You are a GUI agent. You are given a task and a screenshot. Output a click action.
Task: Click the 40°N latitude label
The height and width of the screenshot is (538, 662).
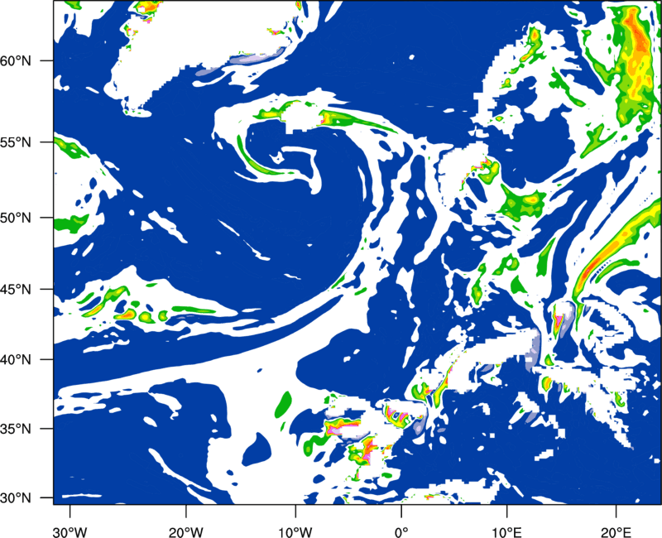[x=16, y=360]
